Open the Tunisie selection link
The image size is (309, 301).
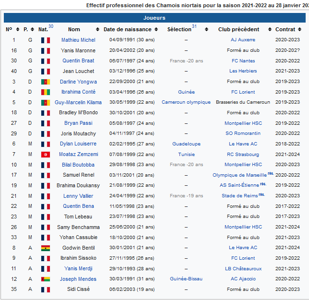[187, 155]
